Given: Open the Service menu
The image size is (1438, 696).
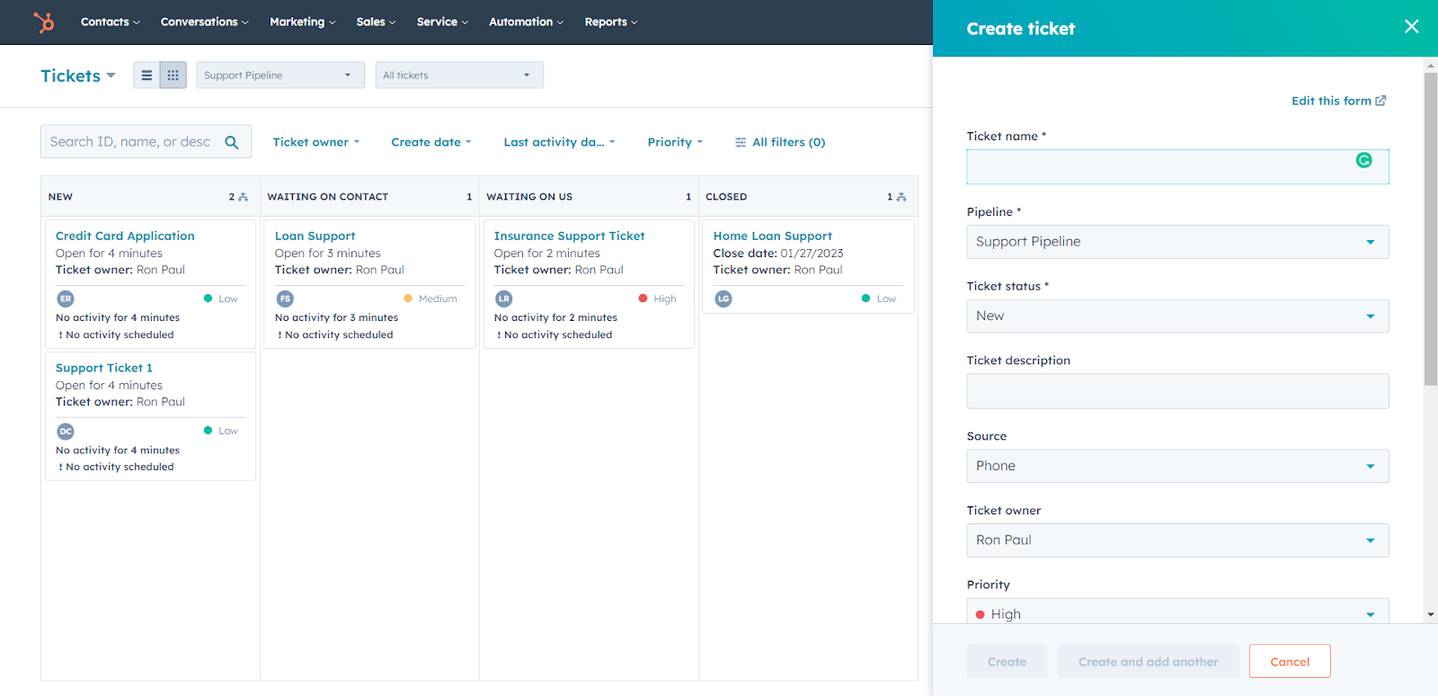Looking at the screenshot, I should [x=442, y=22].
